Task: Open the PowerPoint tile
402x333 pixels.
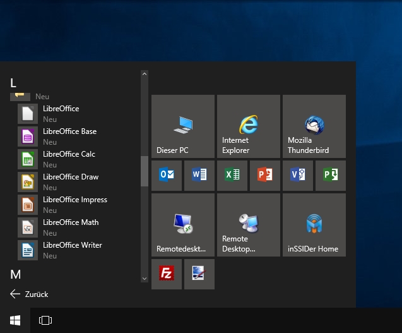Action: pyautogui.click(x=265, y=176)
